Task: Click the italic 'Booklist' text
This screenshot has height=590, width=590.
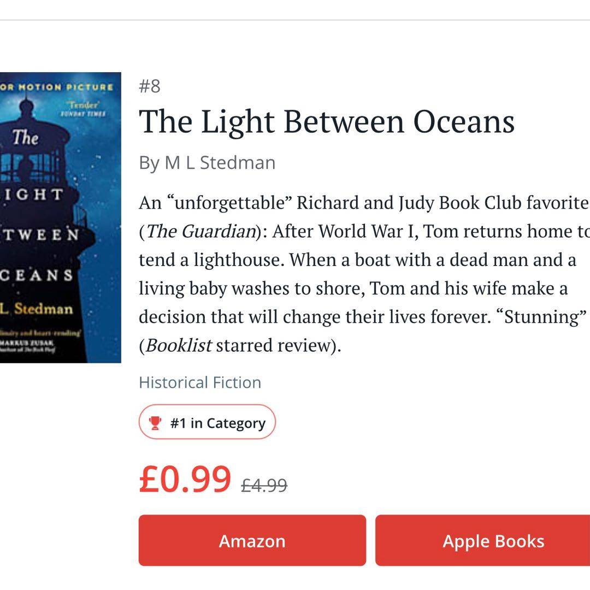Action: click(x=177, y=346)
